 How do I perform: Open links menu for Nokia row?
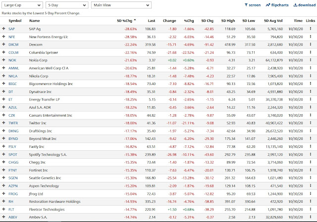(x=311, y=60)
